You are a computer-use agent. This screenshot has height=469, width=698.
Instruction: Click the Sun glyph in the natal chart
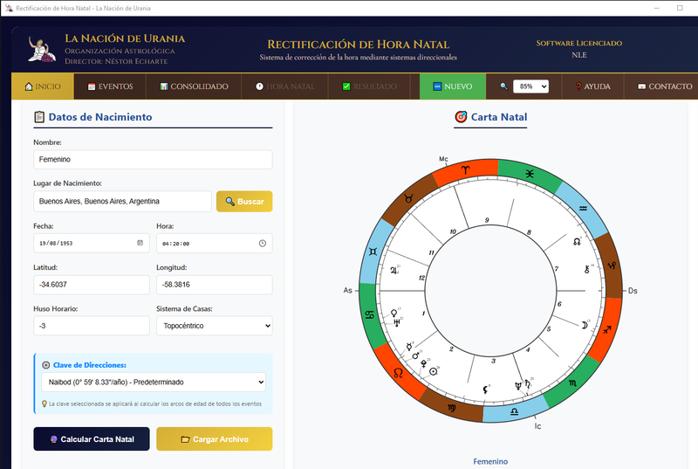click(435, 370)
